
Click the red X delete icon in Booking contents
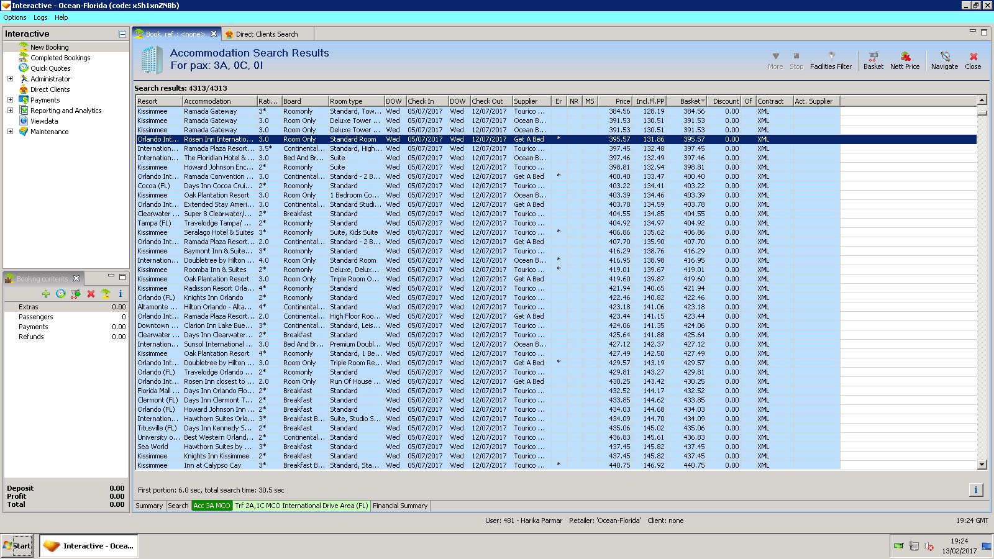tap(91, 294)
